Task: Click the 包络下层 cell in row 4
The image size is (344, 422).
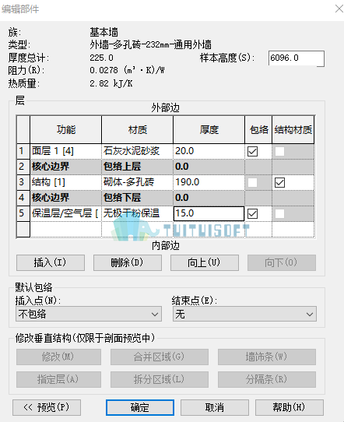Action: point(138,198)
